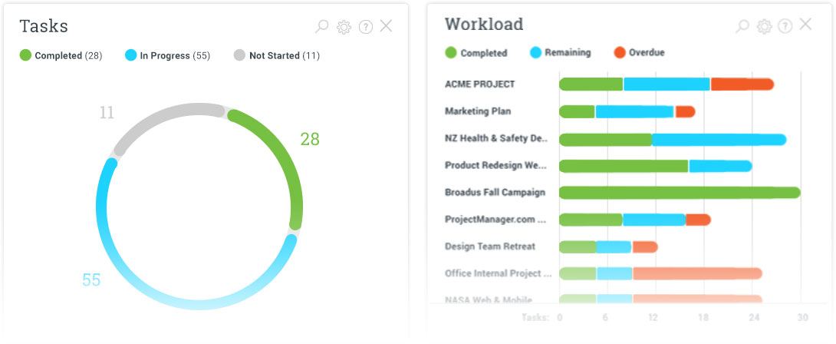Open the Tasks panel settings gear
Screen dimensions: 836x344
pos(344,27)
